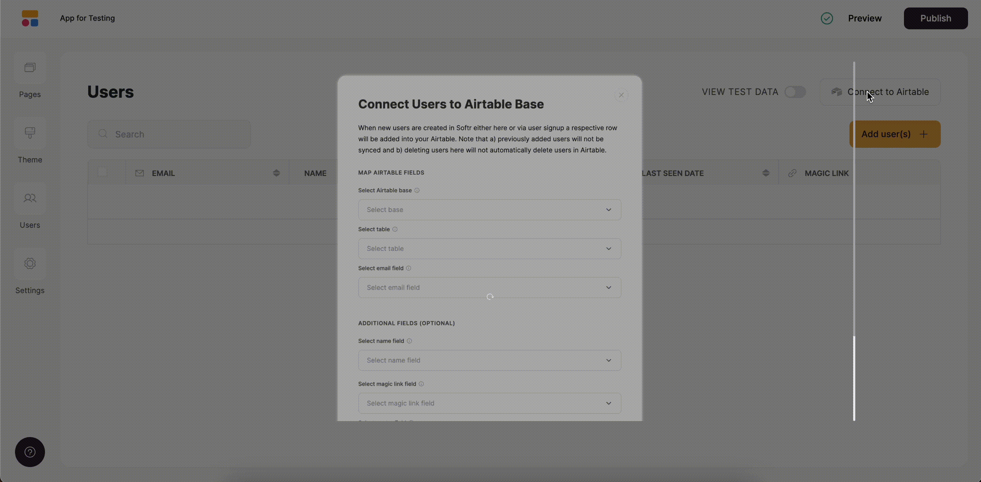Open the Pages sidebar icon
Screen dimensions: 981x482
(30, 68)
